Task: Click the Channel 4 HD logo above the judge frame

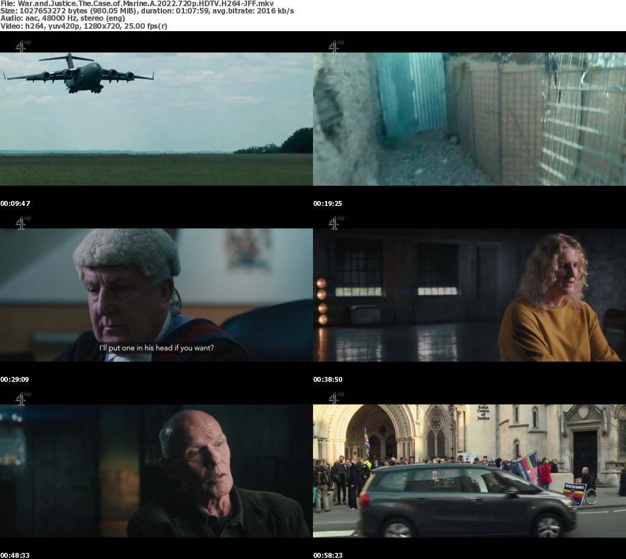Action: coord(22,222)
